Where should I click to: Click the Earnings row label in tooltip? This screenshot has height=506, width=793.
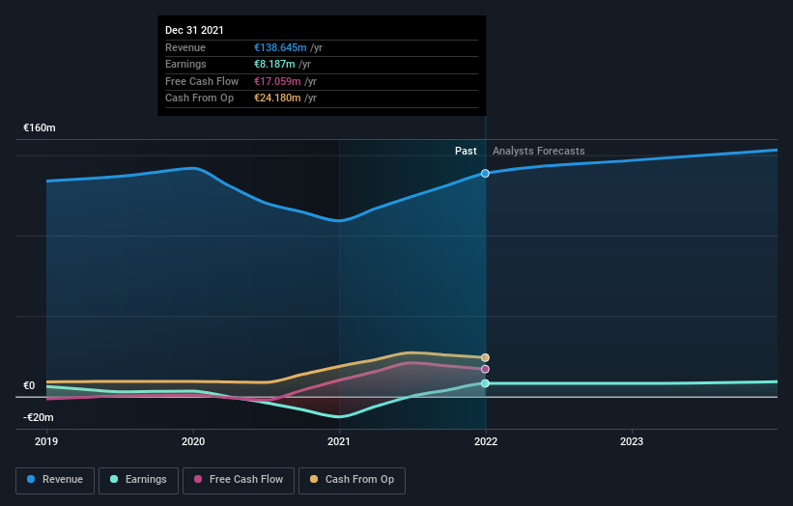185,64
